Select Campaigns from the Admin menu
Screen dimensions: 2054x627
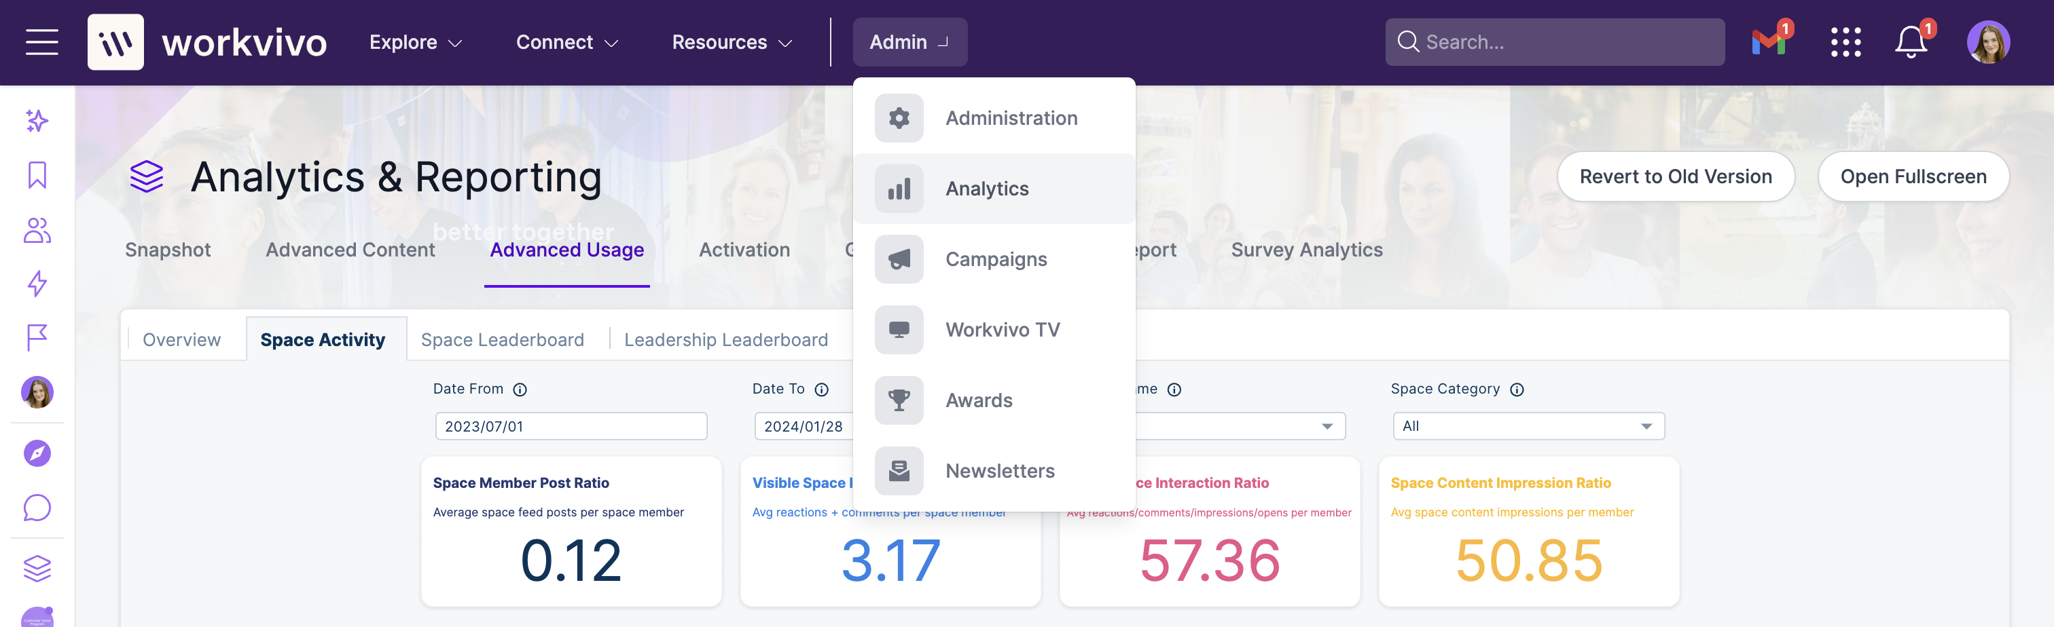[995, 259]
